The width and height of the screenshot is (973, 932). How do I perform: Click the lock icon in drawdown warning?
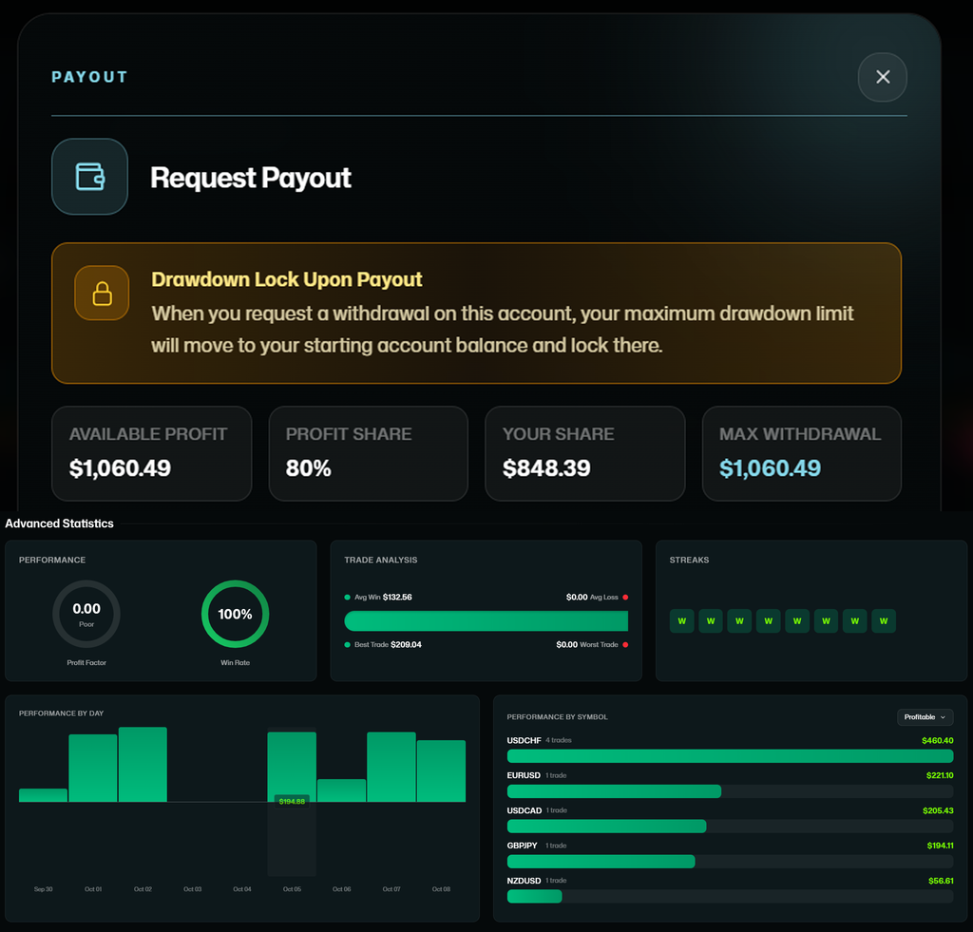coord(102,293)
